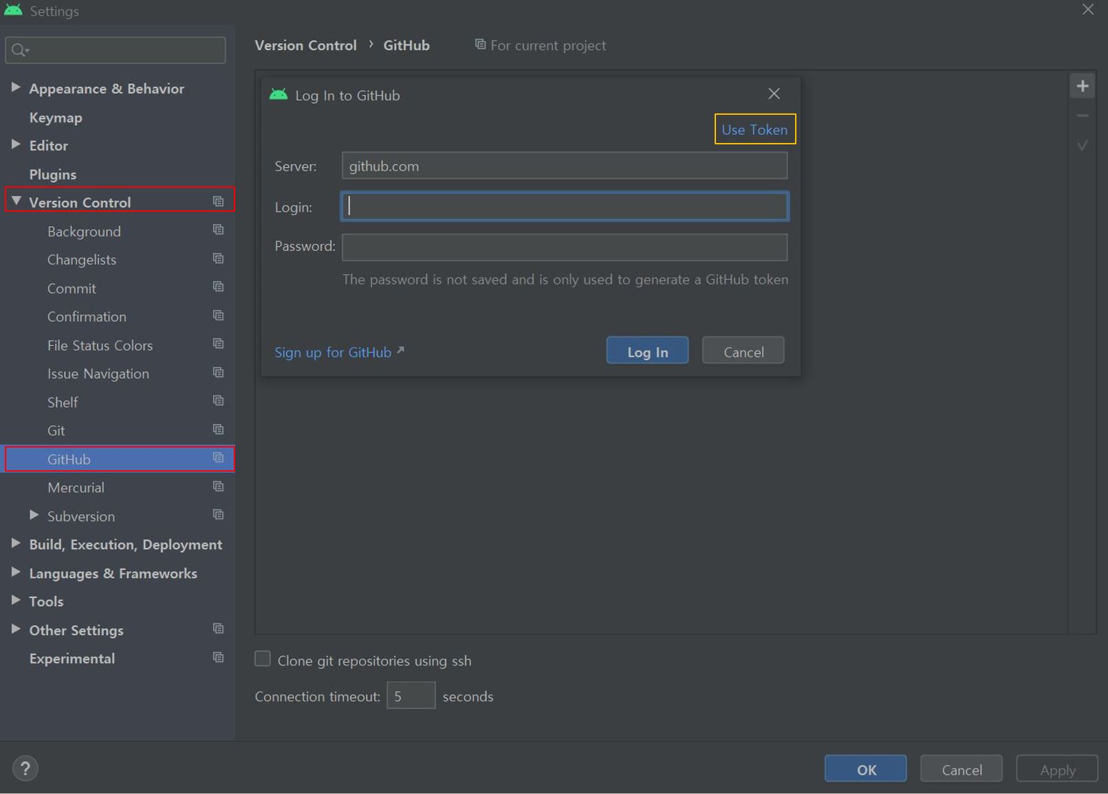Viewport: 1108px width, 794px height.
Task: Expand the Other Settings section
Action: click(15, 629)
